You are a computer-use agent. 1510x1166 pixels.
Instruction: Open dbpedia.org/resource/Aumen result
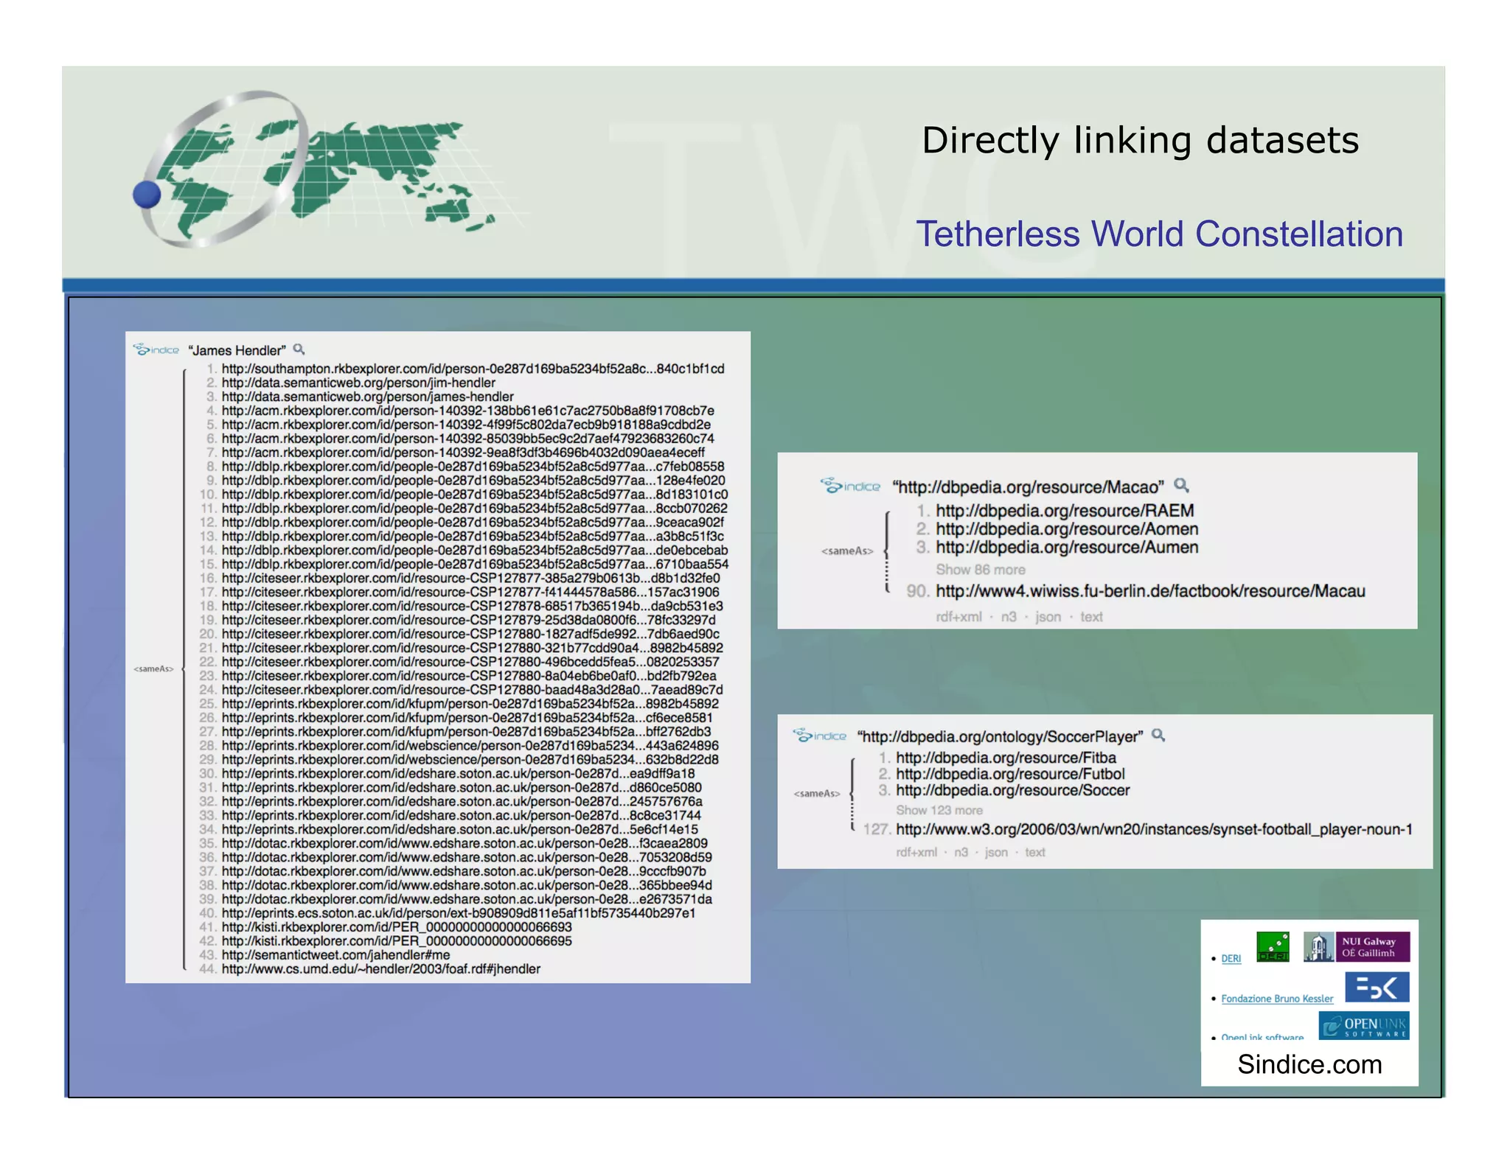coord(1067,548)
